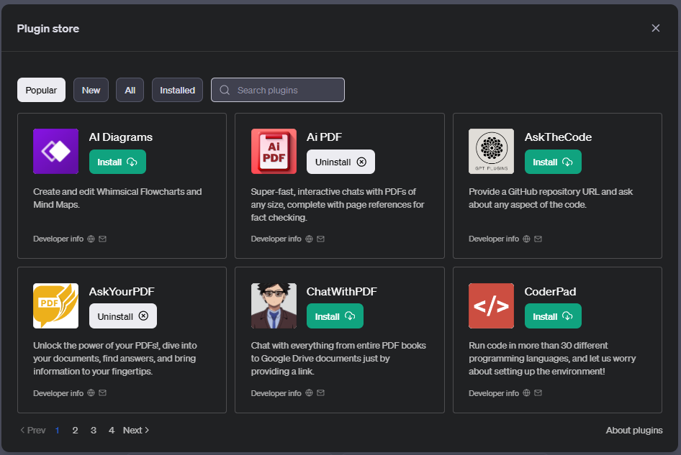The image size is (681, 455).
Task: Switch to the New plugins tab
Action: tap(91, 91)
